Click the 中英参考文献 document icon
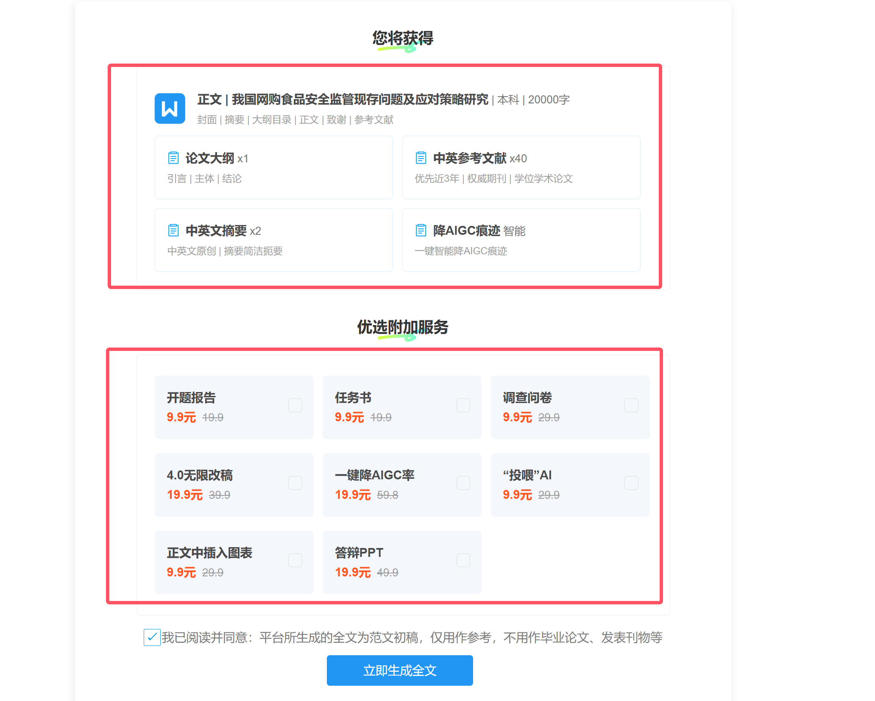875x701 pixels. (421, 157)
